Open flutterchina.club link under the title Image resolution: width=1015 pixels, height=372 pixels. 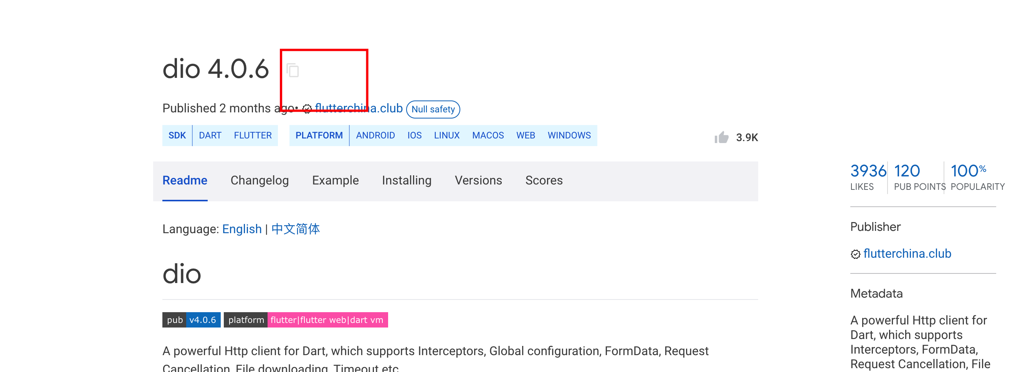point(359,108)
